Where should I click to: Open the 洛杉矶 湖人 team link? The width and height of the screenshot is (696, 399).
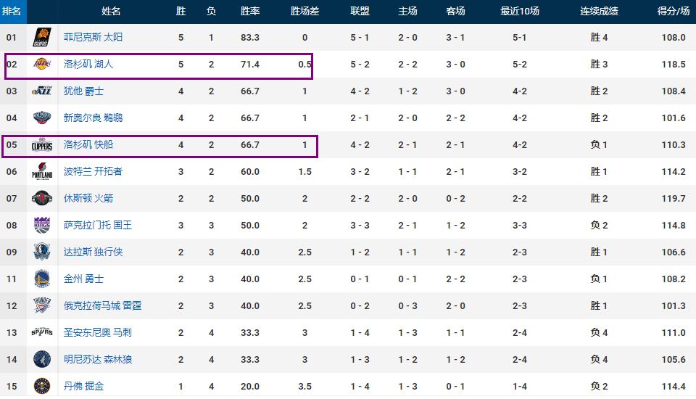pyautogui.click(x=88, y=64)
